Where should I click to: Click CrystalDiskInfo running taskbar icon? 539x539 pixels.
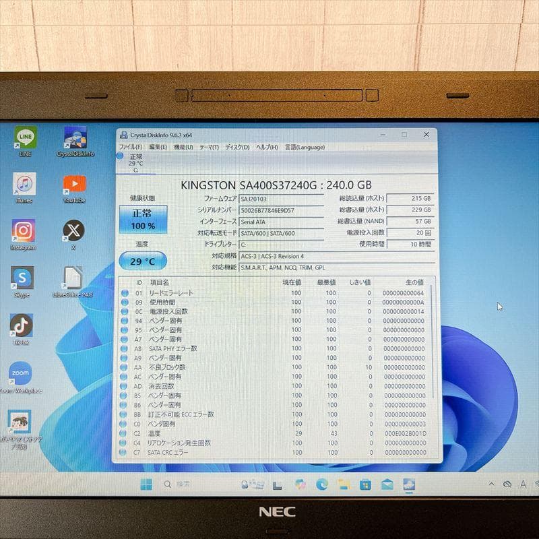(x=409, y=485)
